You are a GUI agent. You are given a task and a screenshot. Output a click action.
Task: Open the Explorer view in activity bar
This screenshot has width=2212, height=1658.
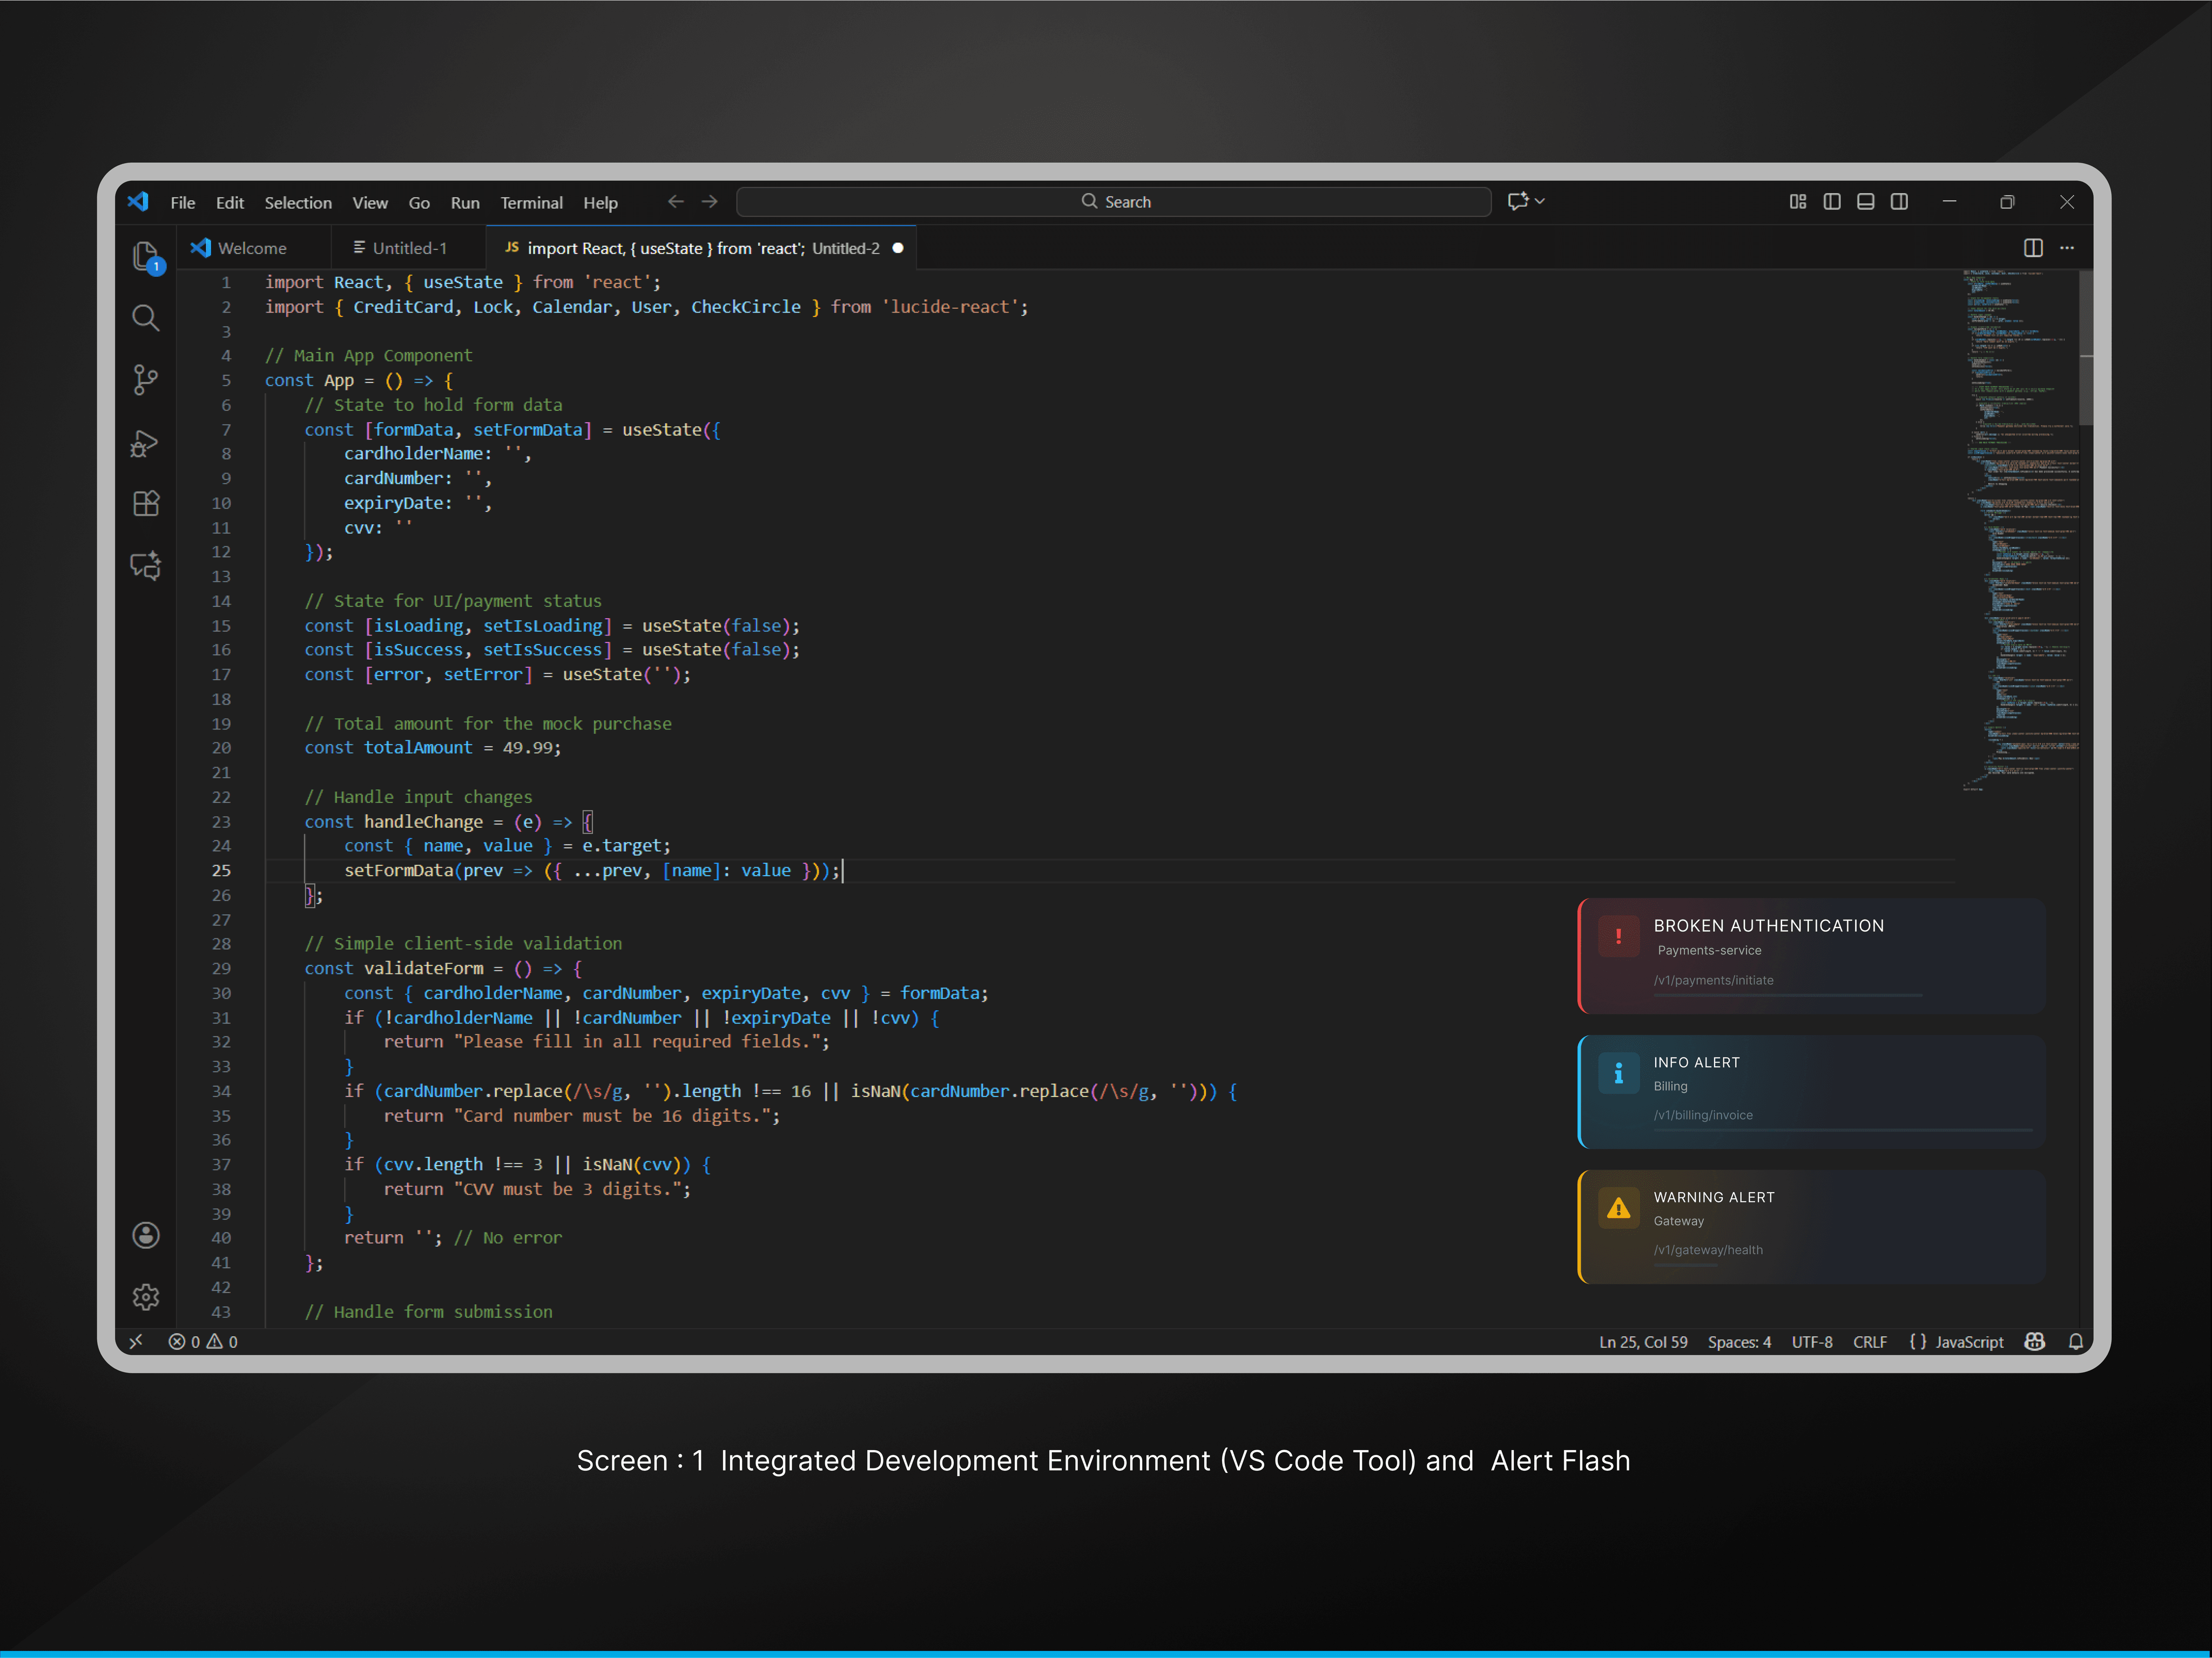point(146,256)
